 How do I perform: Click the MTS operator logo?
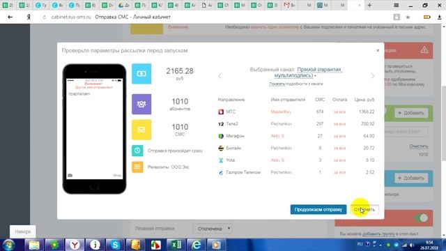(x=221, y=112)
